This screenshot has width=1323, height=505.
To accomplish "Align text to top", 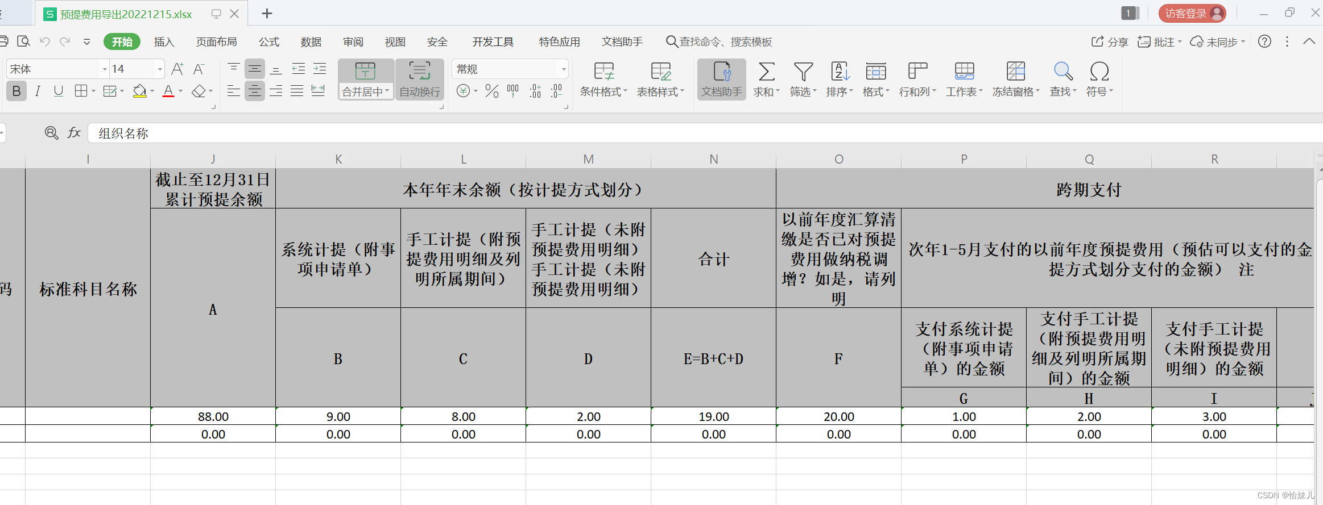I will [233, 69].
